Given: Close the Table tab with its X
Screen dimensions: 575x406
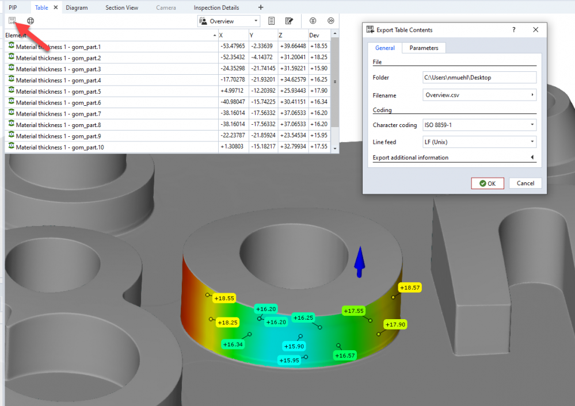Looking at the screenshot, I should (x=56, y=7).
